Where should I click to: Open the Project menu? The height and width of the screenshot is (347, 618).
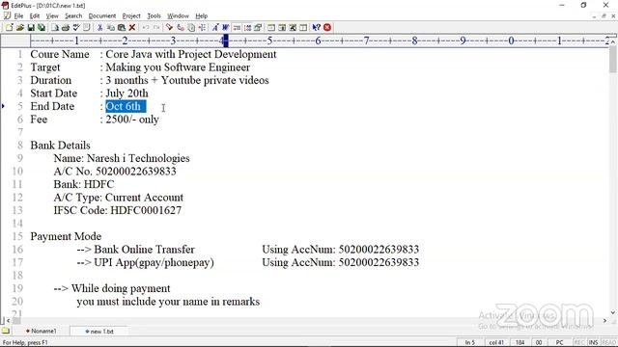click(x=131, y=16)
